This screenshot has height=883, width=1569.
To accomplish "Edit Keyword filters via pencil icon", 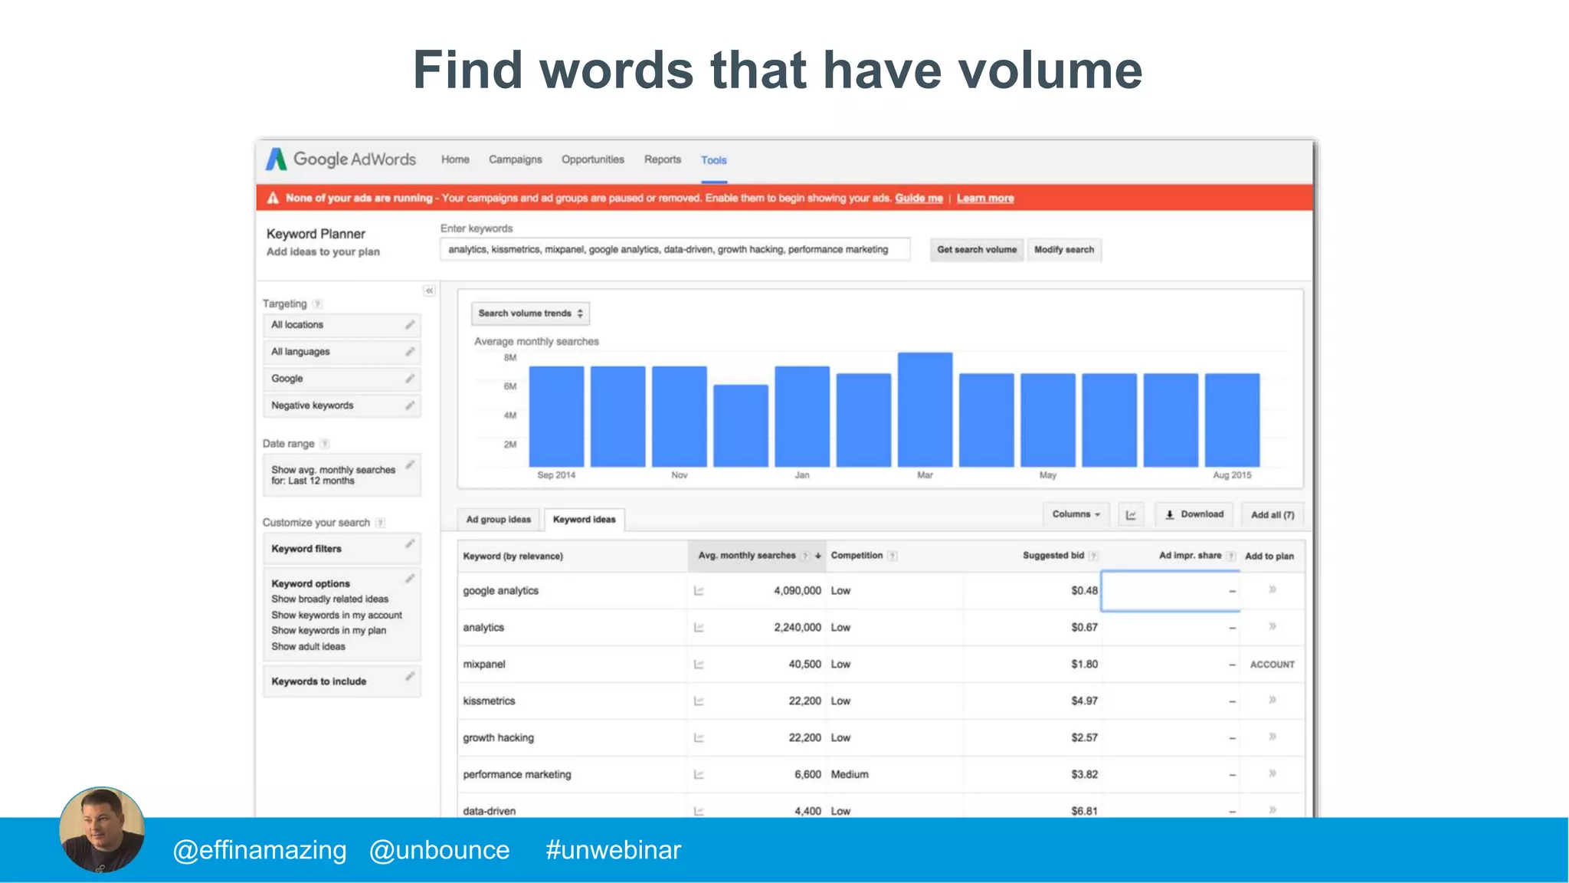I will point(410,543).
